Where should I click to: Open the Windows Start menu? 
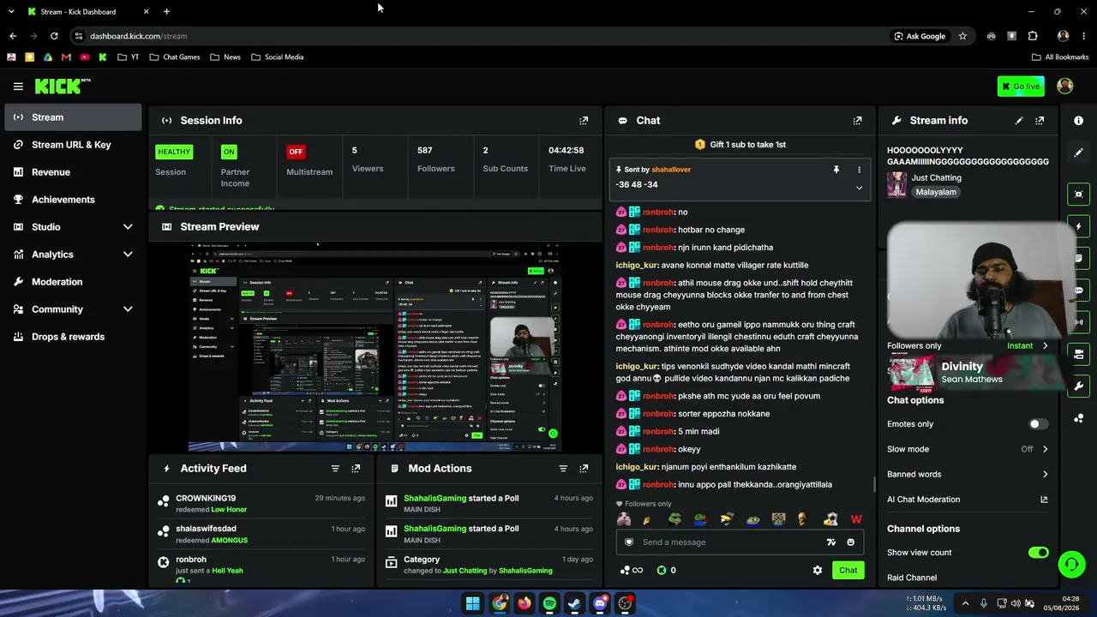click(x=473, y=603)
